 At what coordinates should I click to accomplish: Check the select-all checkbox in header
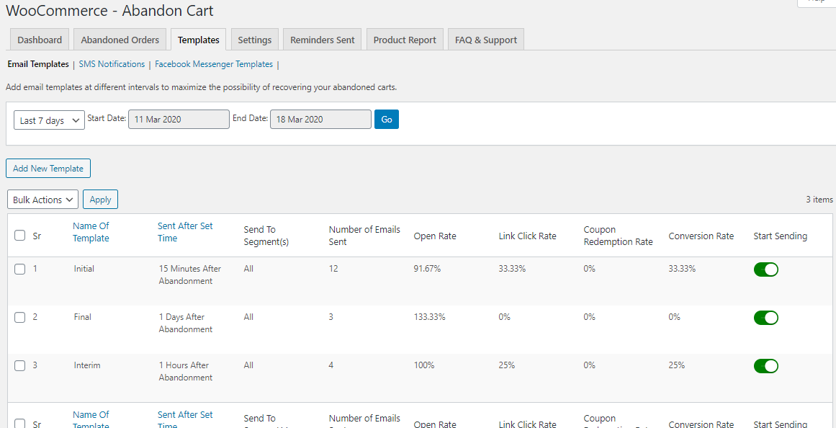(19, 236)
